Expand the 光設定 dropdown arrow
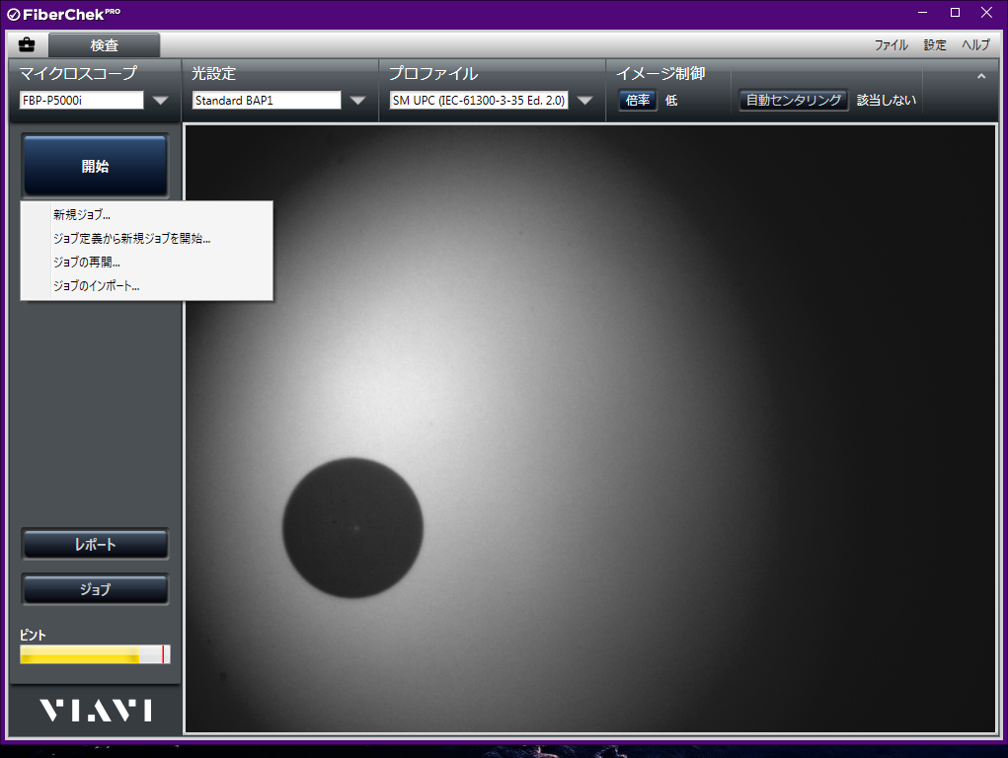Screen dimensions: 1008x758 tap(358, 101)
